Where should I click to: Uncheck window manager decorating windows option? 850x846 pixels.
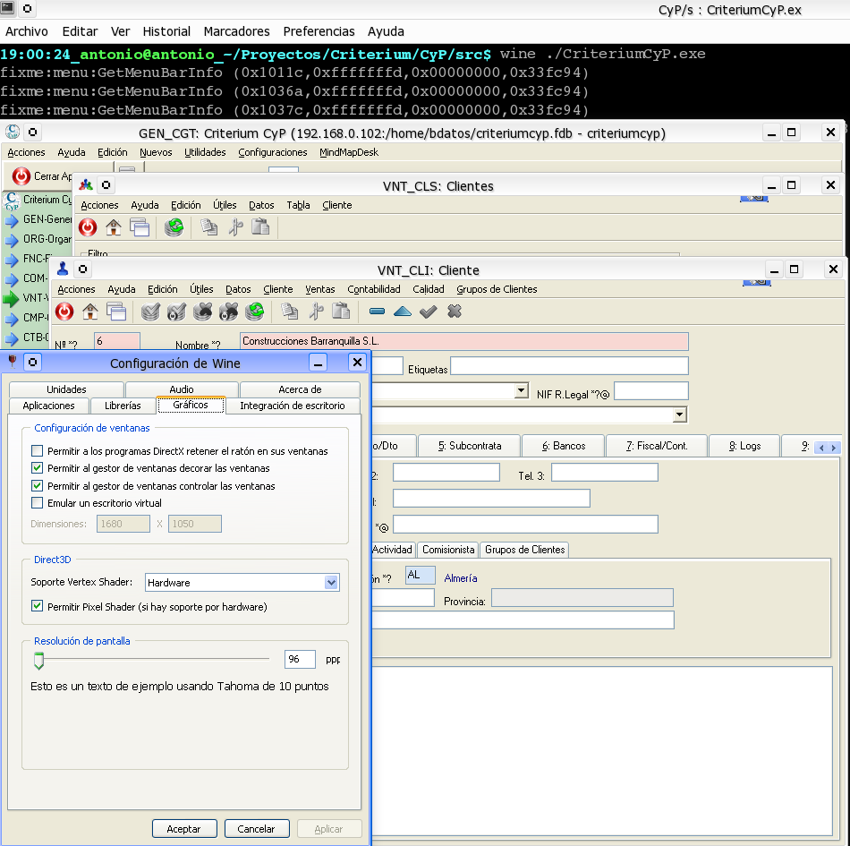38,468
